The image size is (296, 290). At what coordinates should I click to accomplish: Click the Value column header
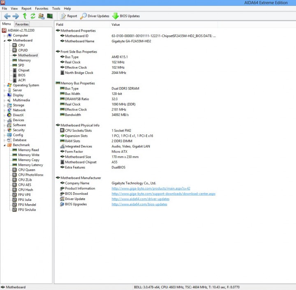164,25
